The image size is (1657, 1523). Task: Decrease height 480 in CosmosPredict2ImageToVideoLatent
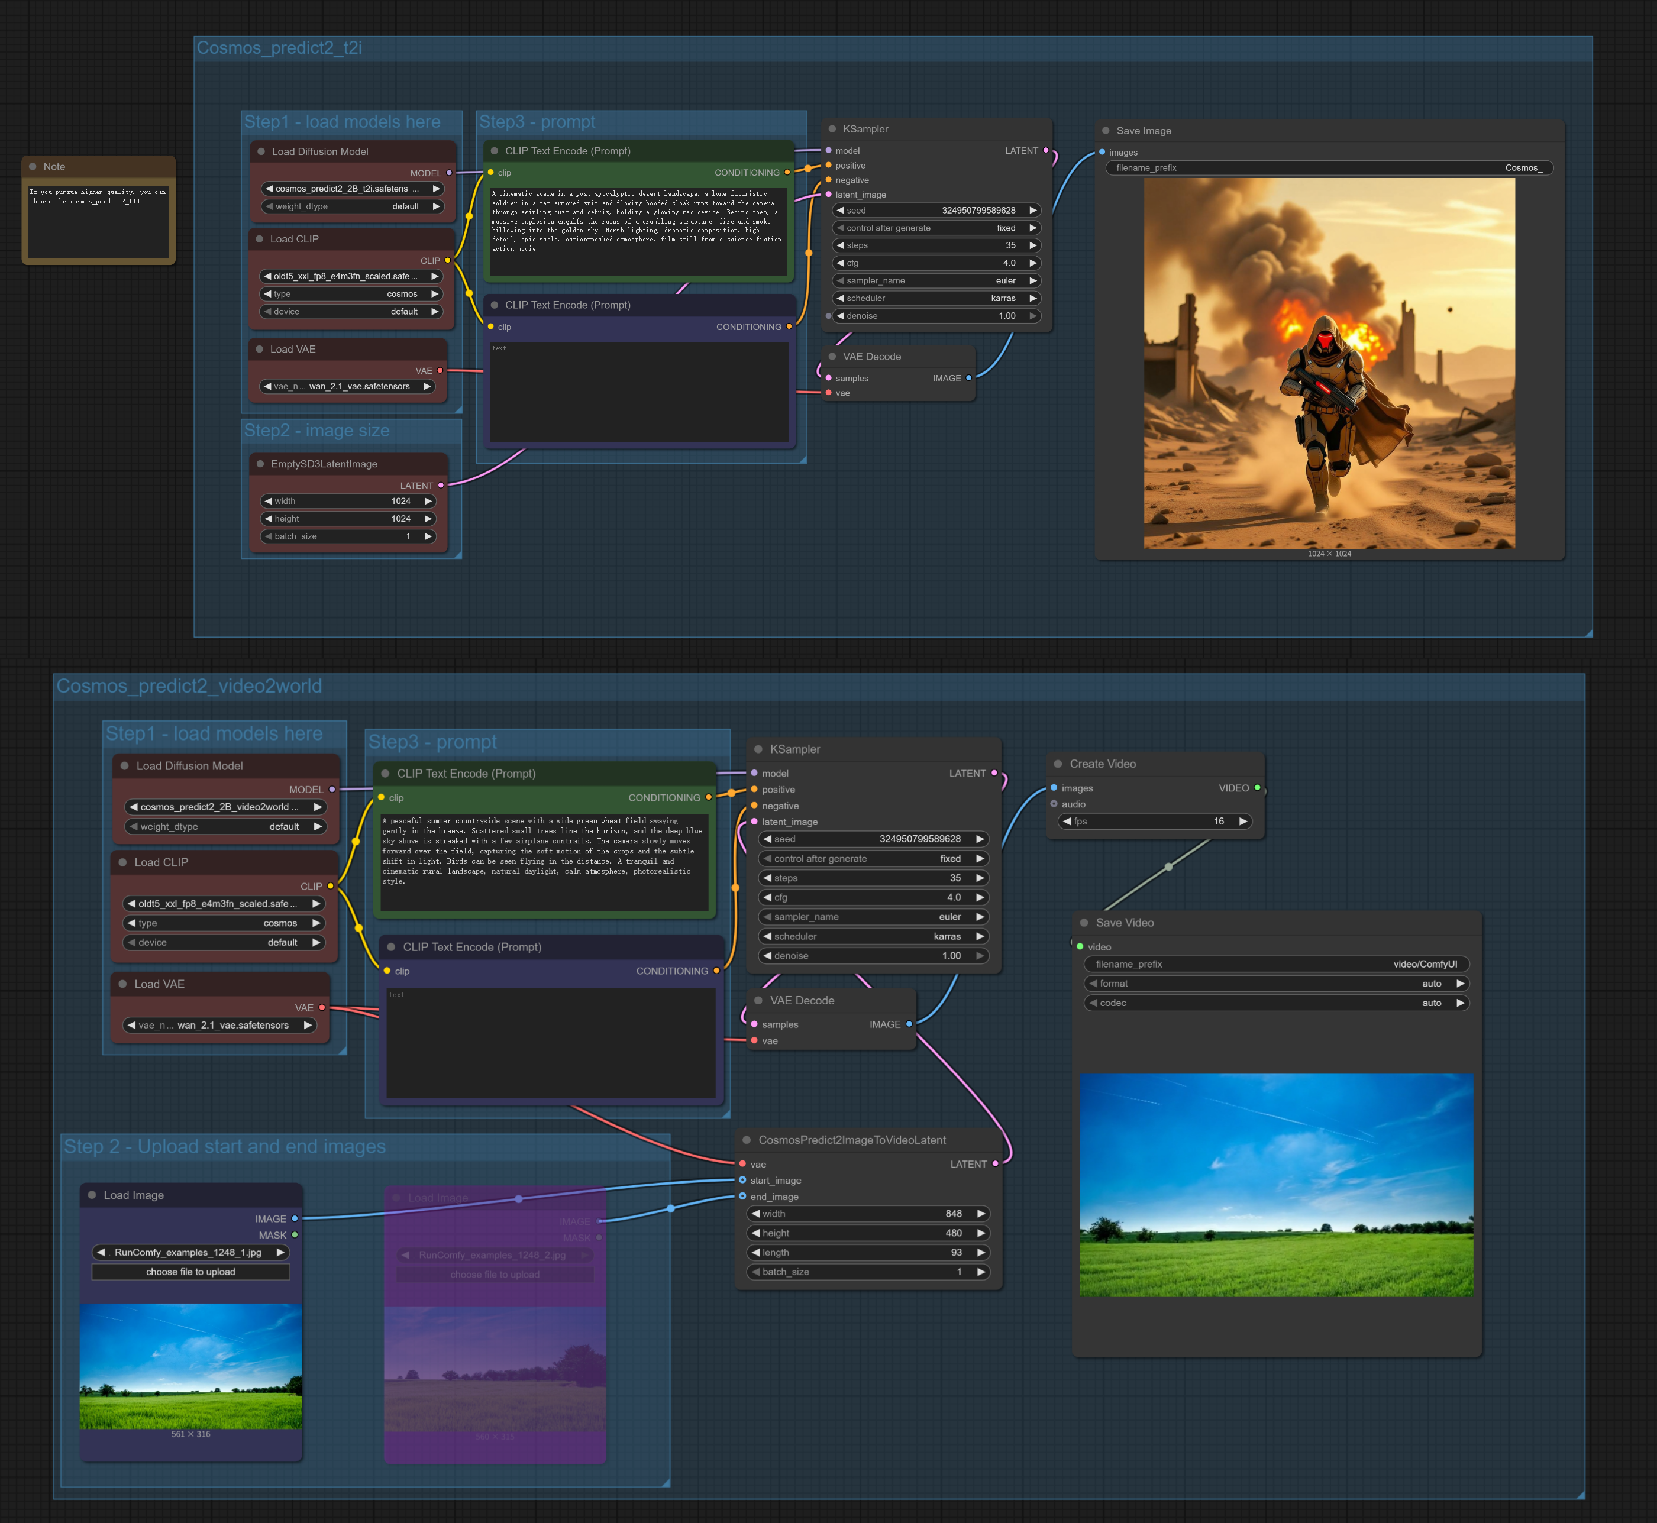click(755, 1233)
